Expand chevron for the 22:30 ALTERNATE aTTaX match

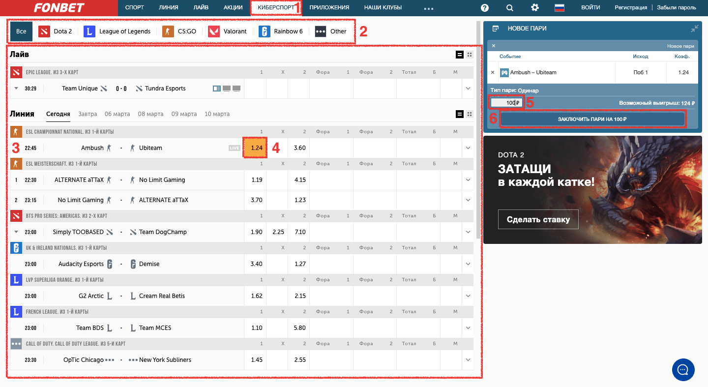coord(468,180)
